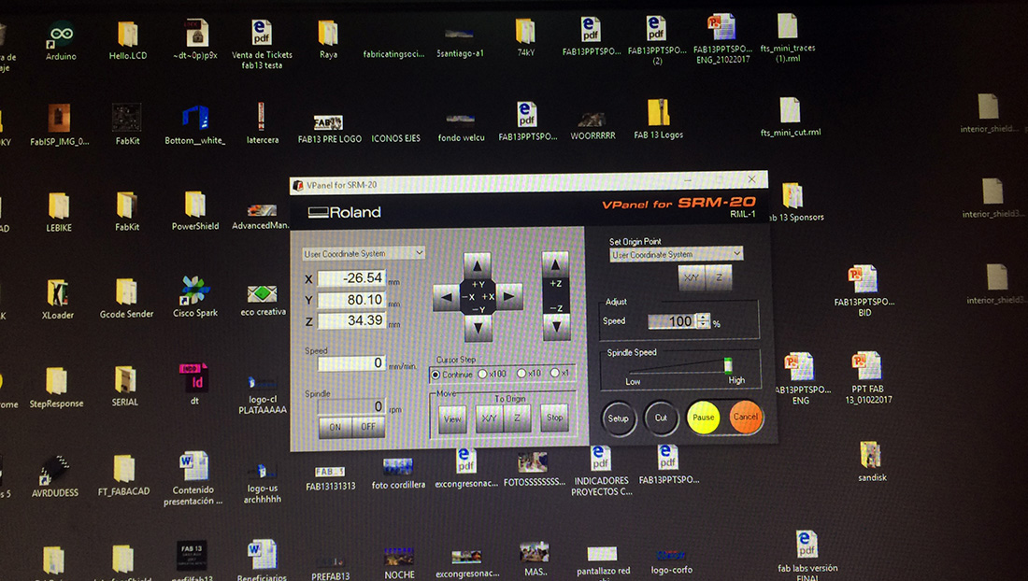Select the fts_mini_traces (1).rml file icon
1028x581 pixels.
point(788,37)
